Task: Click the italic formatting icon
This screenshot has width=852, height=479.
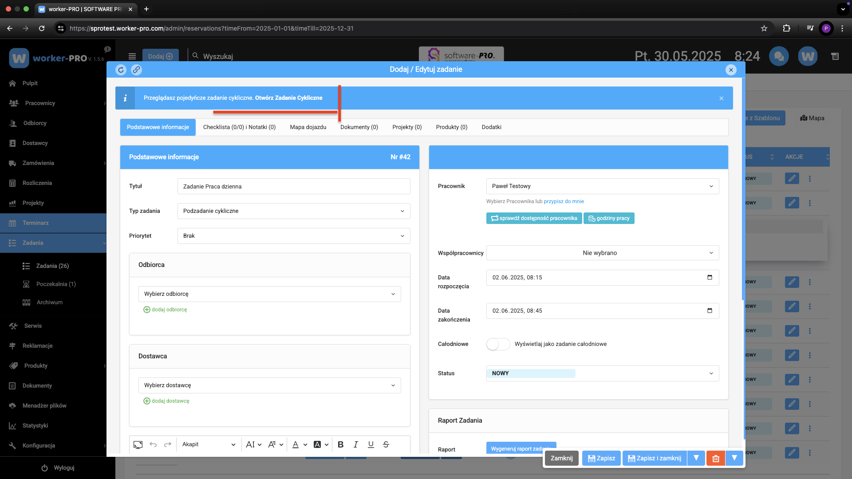Action: click(x=355, y=444)
